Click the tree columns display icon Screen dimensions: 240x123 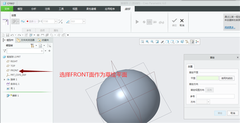pos(40,46)
